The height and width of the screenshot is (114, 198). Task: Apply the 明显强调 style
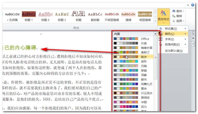click(x=145, y=16)
